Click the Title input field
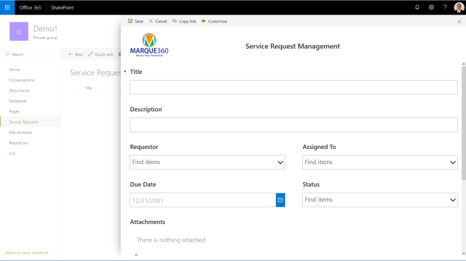Image resolution: width=466 pixels, height=261 pixels. point(294,87)
